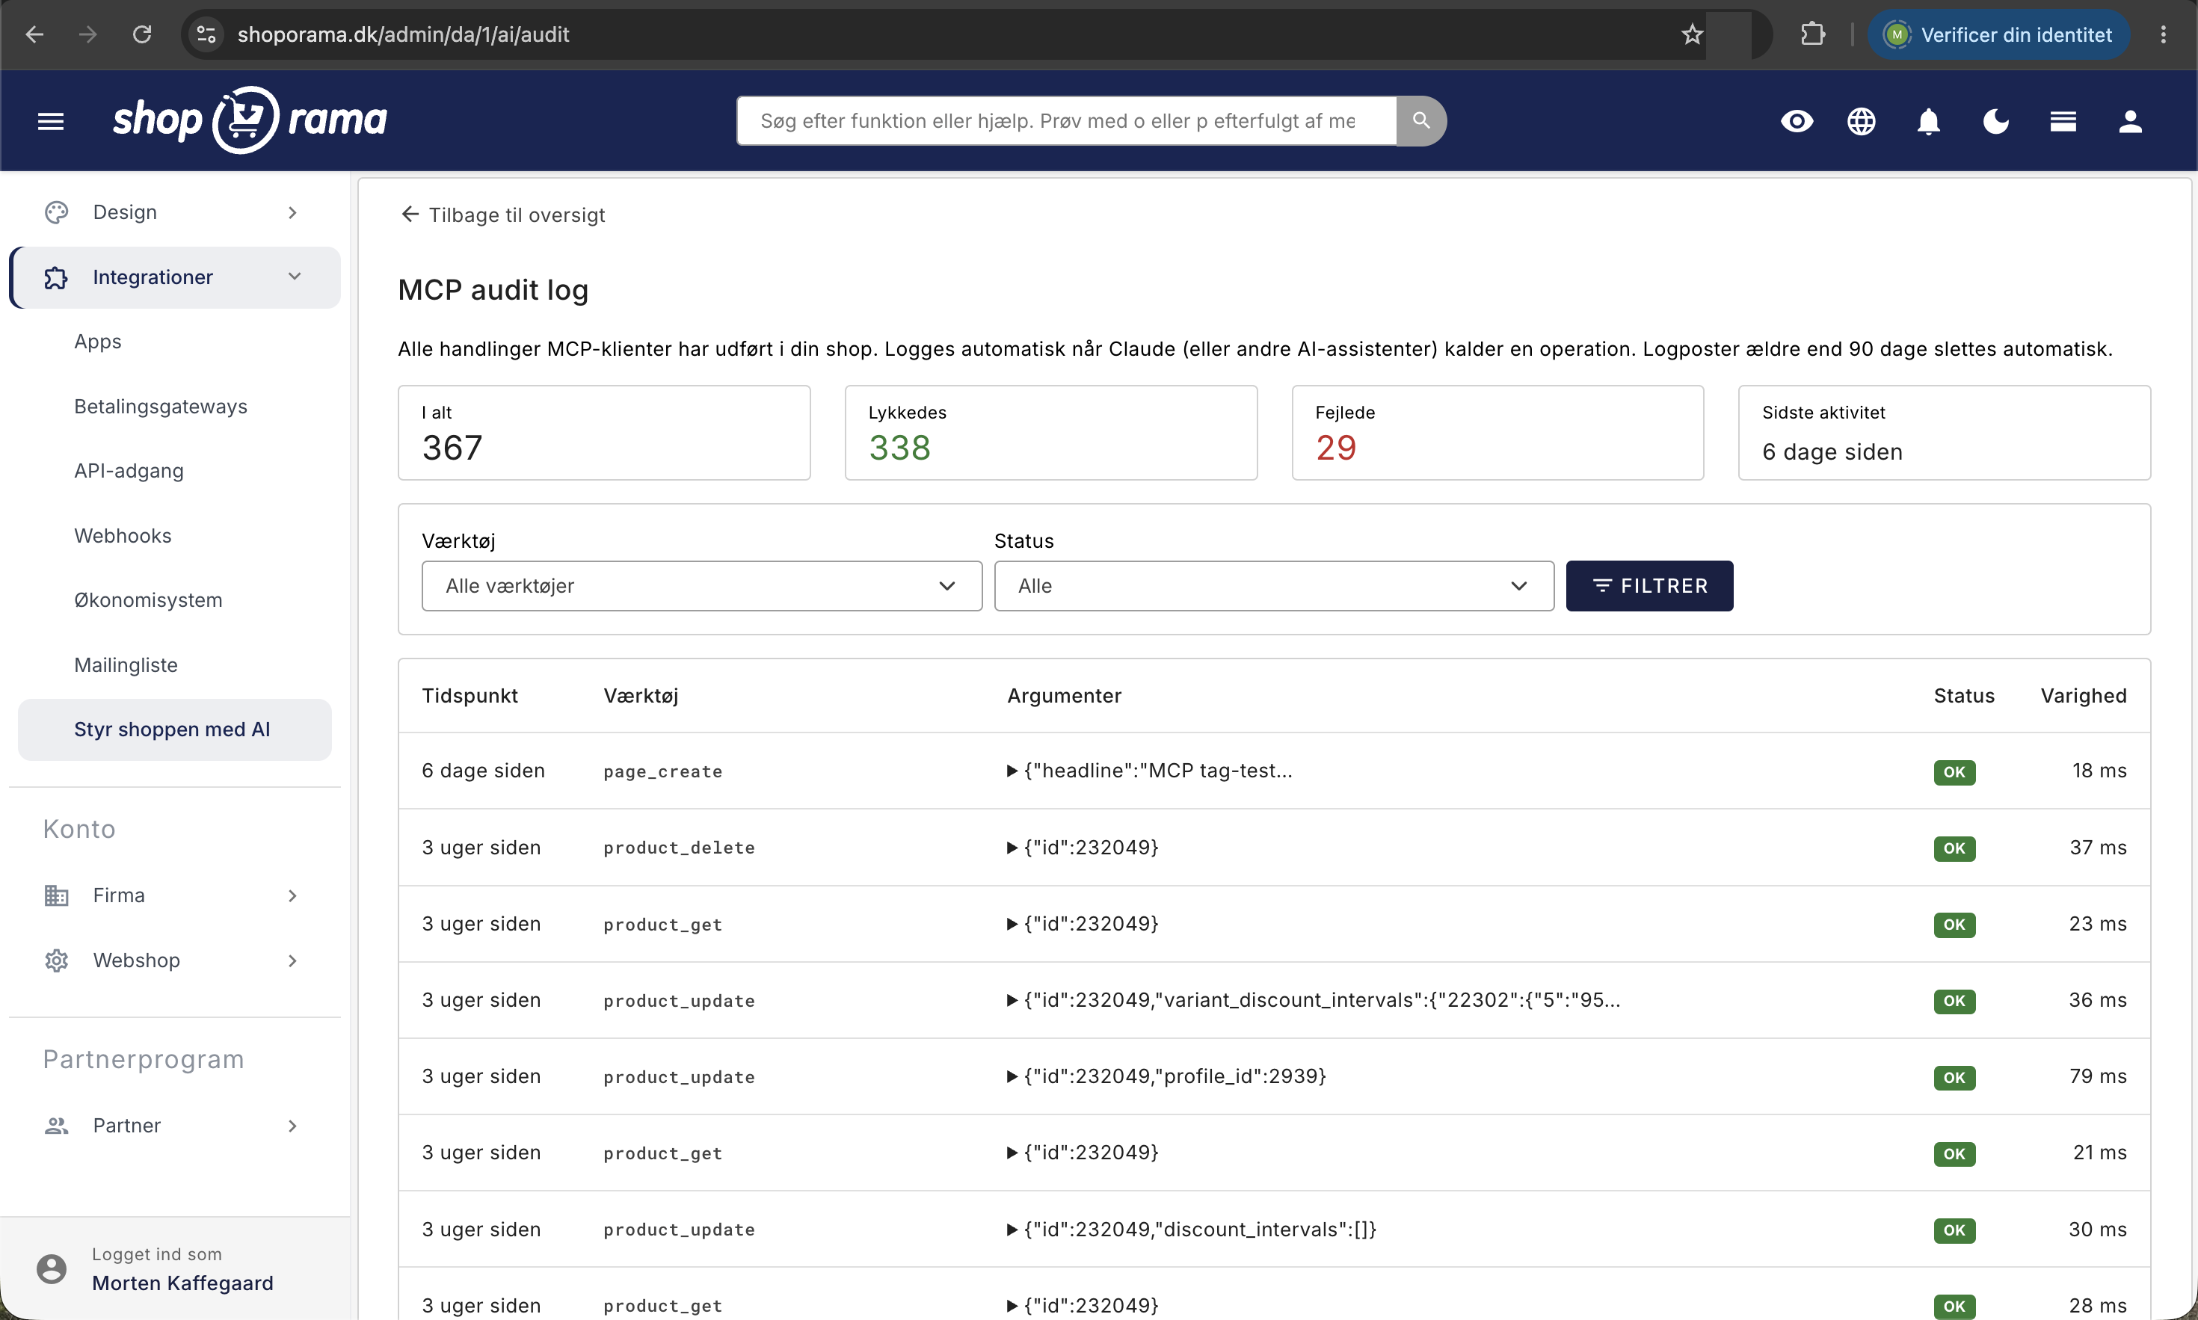2198x1320 pixels.
Task: Click the search magnifier button
Action: [x=1420, y=120]
